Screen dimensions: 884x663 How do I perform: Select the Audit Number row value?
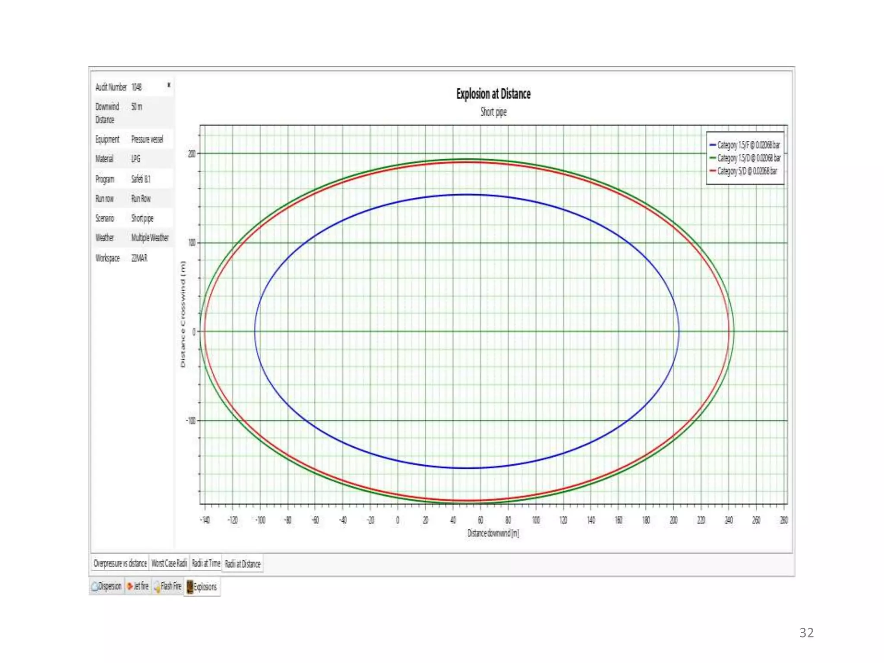pos(136,87)
